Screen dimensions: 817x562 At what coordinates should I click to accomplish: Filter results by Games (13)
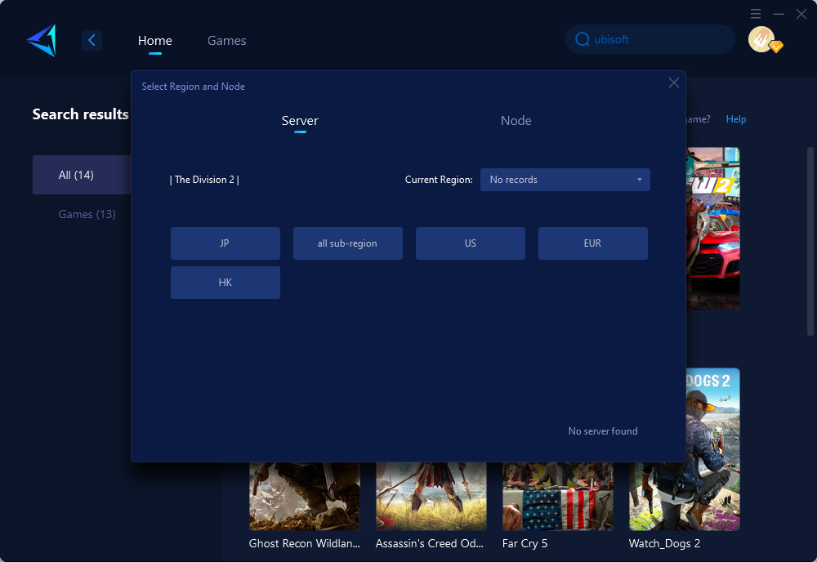click(87, 214)
